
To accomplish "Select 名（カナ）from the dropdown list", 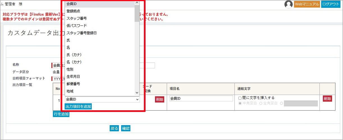I will click(x=100, y=62).
